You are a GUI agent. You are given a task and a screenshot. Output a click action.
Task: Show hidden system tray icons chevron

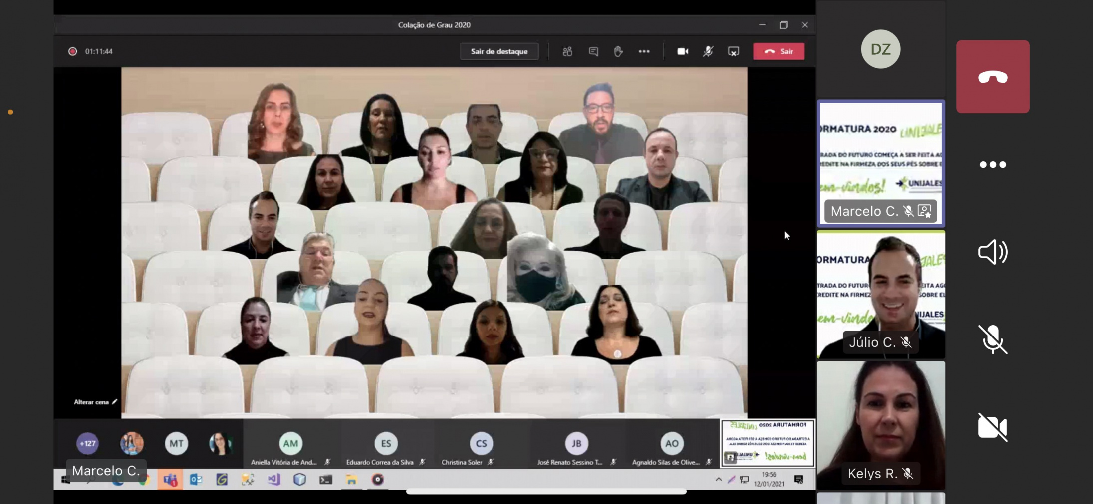click(x=719, y=480)
